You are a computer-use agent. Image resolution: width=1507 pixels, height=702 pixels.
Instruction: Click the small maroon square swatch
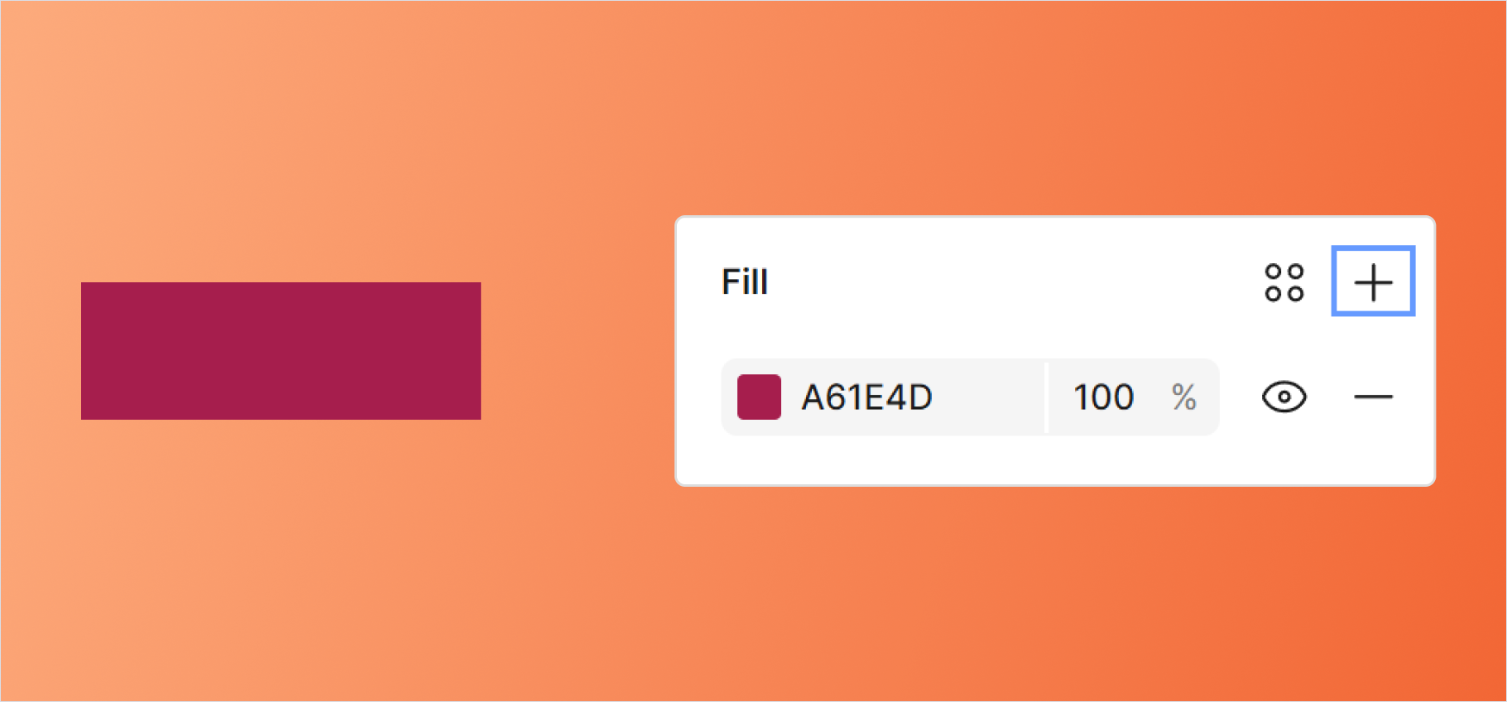(x=759, y=397)
